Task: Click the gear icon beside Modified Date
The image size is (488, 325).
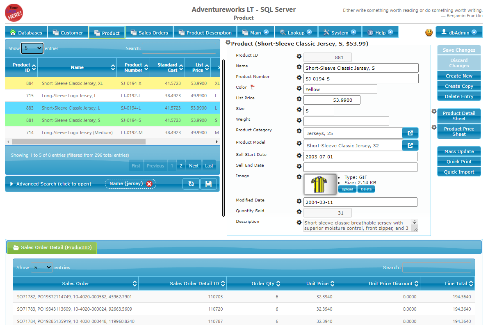Action: coord(299,201)
